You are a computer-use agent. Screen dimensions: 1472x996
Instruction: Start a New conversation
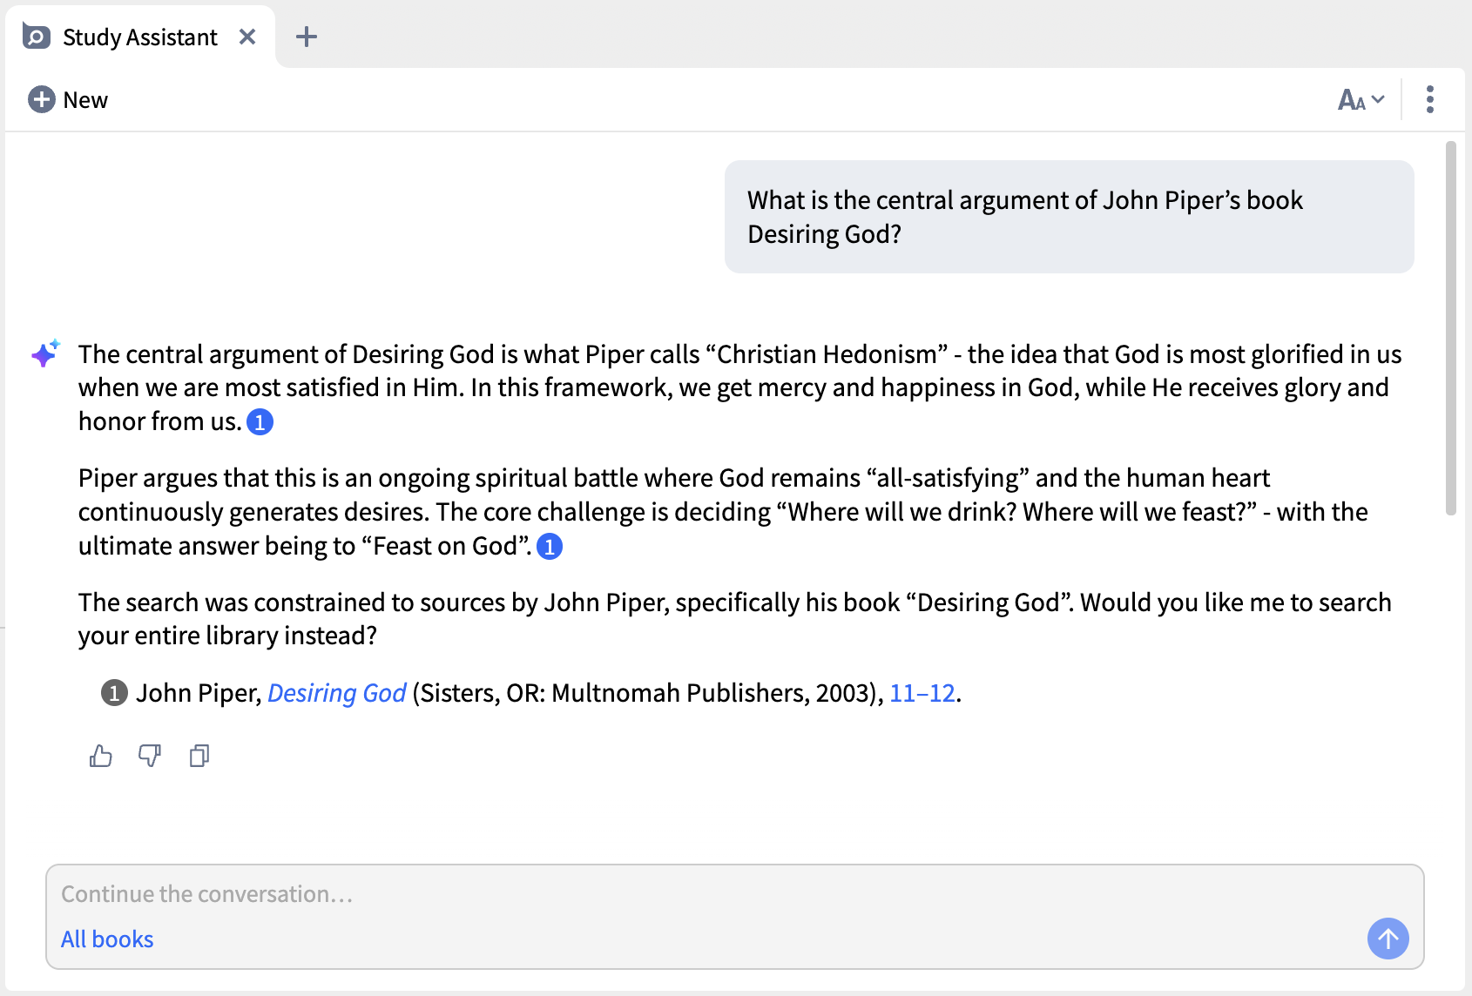coord(68,100)
